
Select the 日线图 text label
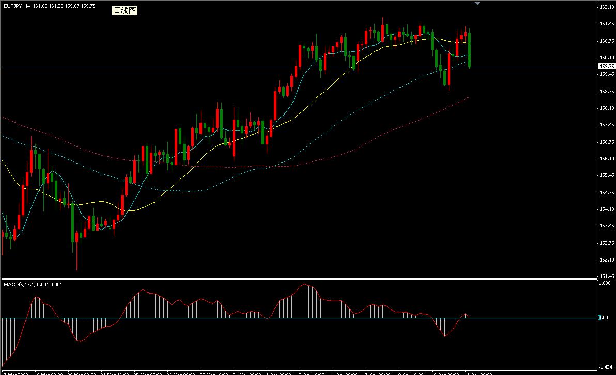click(125, 11)
